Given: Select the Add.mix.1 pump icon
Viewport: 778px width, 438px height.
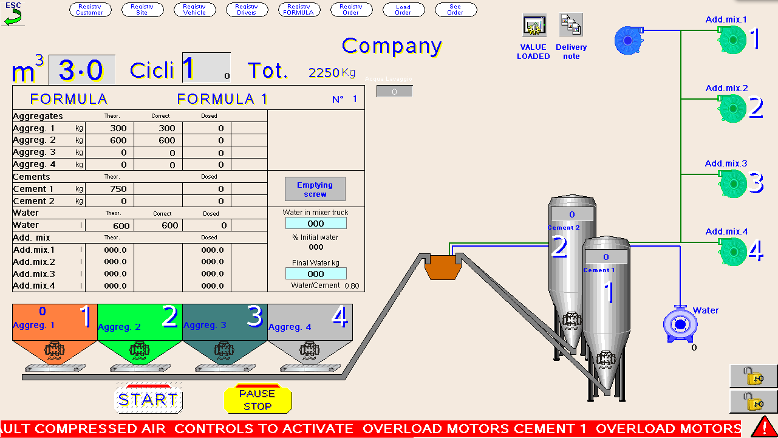Looking at the screenshot, I should click(x=731, y=39).
